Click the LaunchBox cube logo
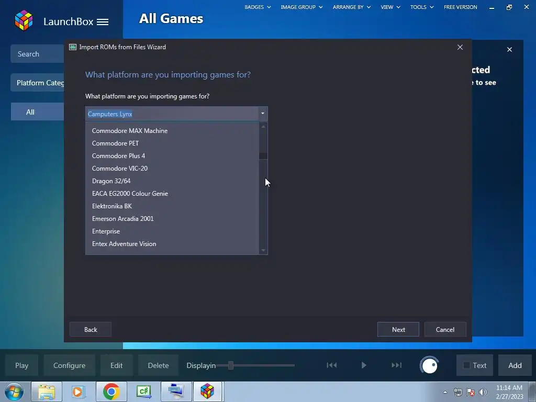536x402 pixels. pos(24,20)
